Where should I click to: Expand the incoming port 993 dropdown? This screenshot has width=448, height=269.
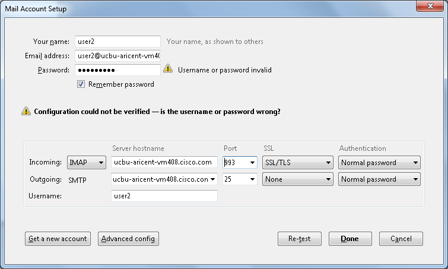click(x=252, y=162)
